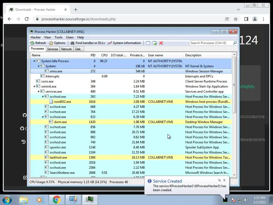Viewport: 273px width, 205px height.
Task: Close the Downloads - Process Hacker tab
Action: [66, 10]
